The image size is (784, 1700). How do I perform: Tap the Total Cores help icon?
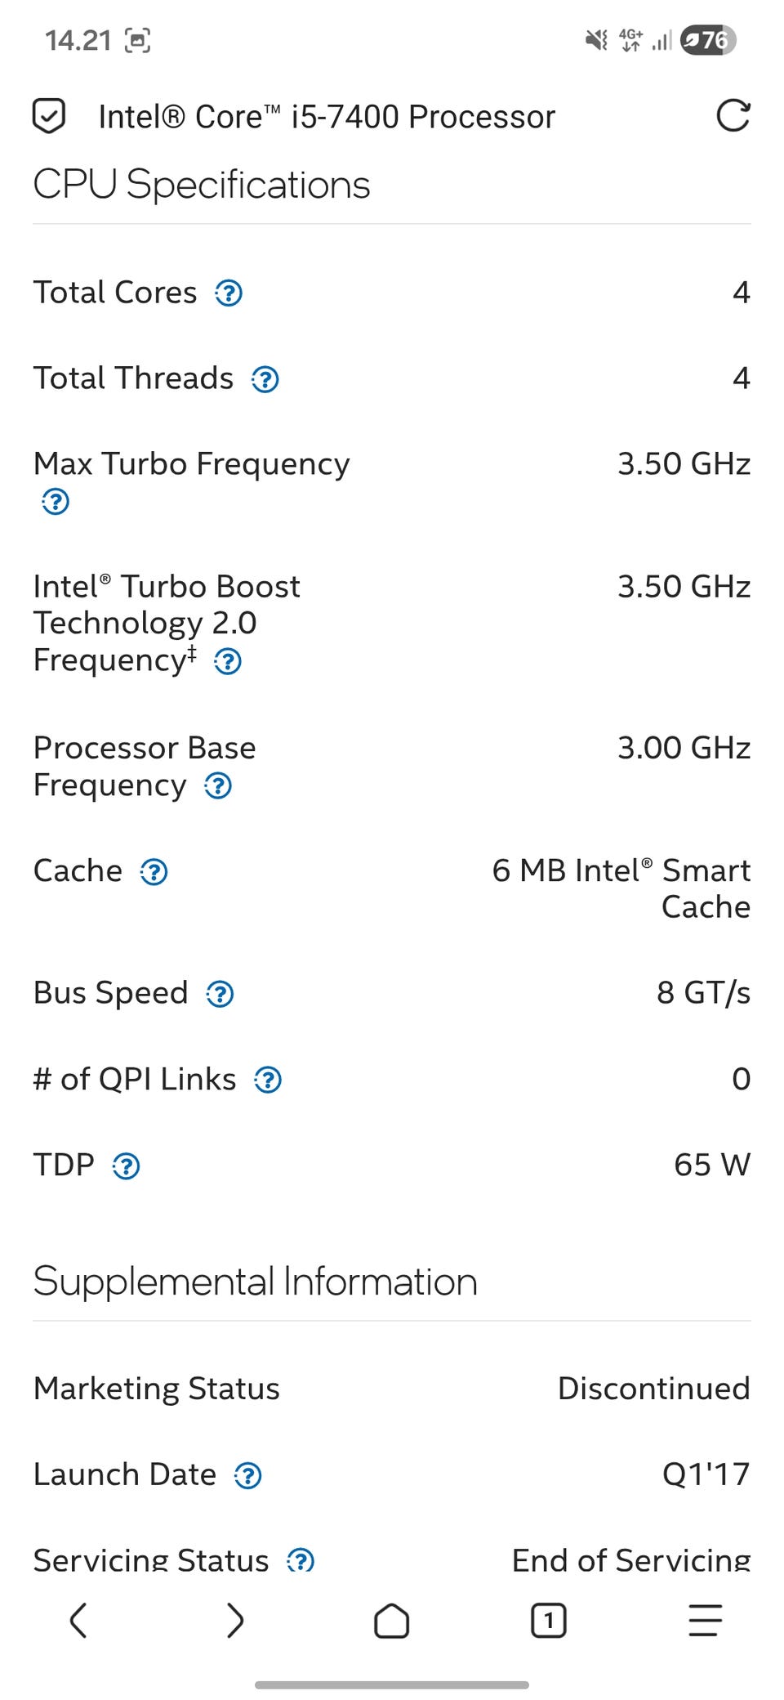point(229,293)
